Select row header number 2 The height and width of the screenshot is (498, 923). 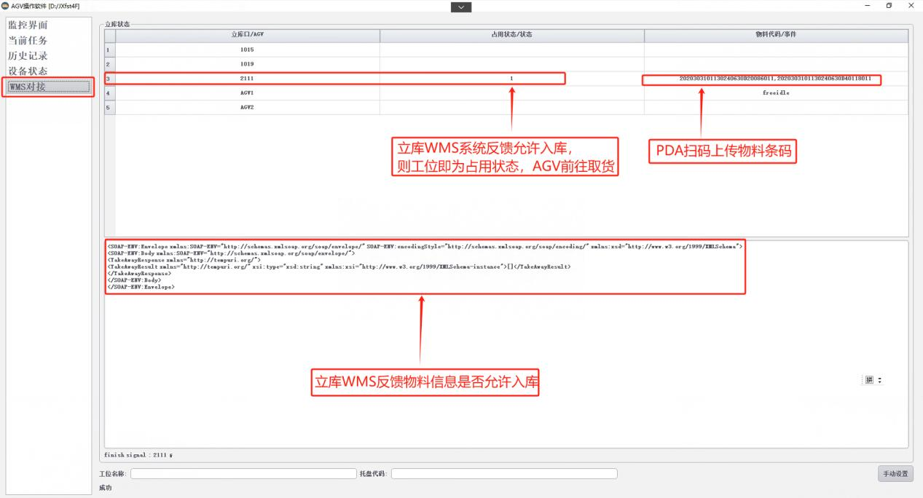pyautogui.click(x=109, y=65)
